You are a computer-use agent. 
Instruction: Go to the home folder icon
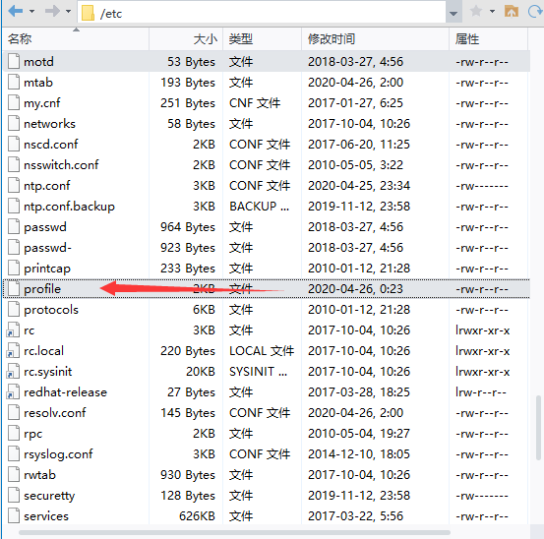(512, 11)
